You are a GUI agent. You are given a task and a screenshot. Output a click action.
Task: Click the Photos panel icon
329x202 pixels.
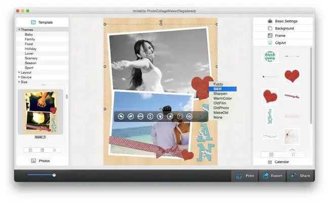coord(33,161)
